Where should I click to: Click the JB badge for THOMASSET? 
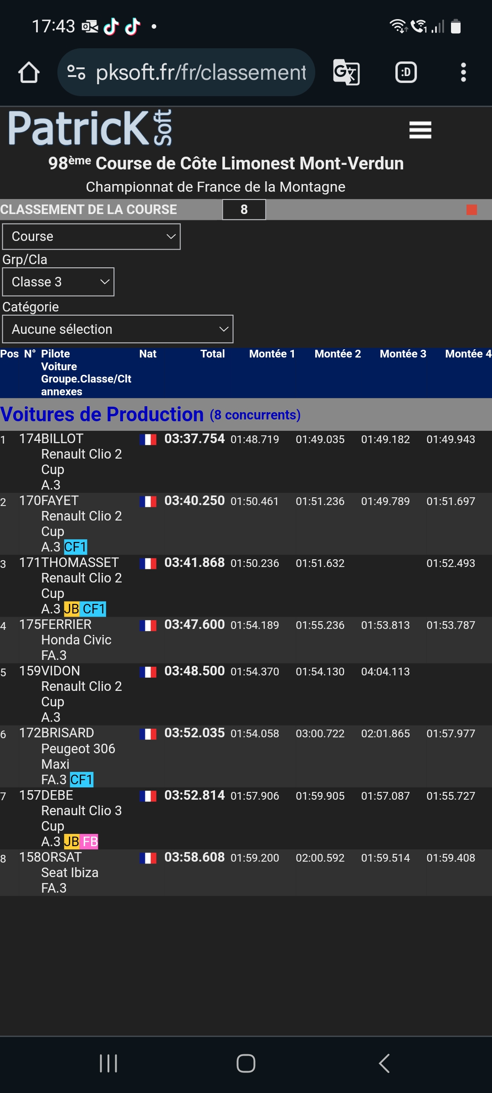pos(72,609)
